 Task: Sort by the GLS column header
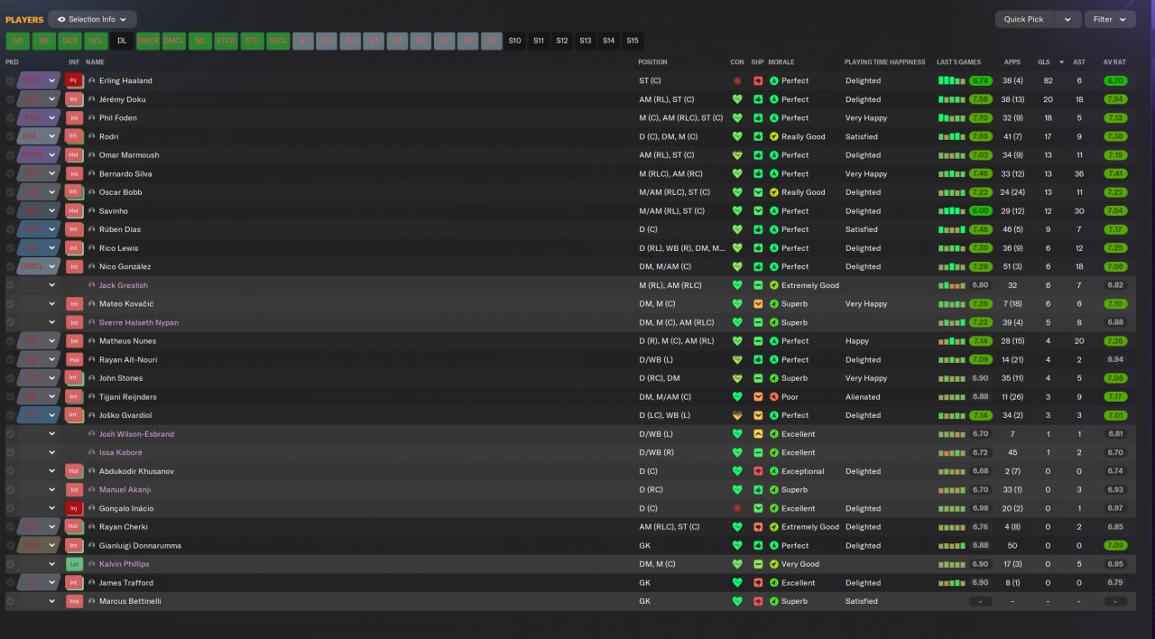[1043, 62]
